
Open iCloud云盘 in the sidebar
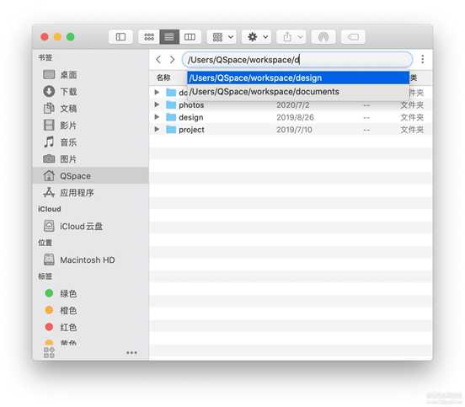90,227
